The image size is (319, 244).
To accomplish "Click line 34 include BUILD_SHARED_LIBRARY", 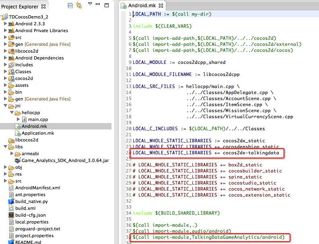I will point(176,213).
